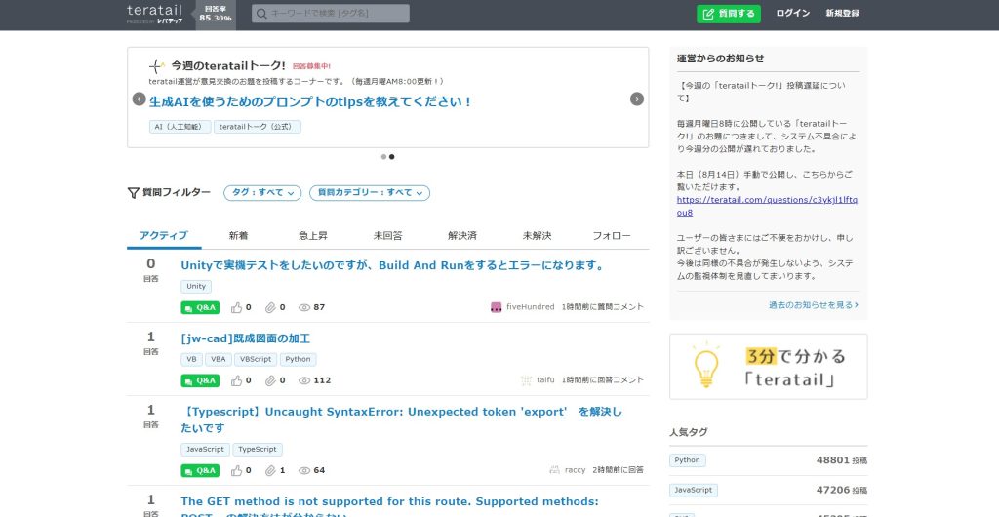Click the TypeScript tag
This screenshot has width=999, height=517.
pos(258,450)
